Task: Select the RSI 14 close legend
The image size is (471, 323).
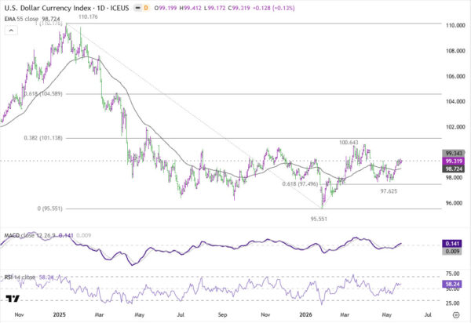Action: pos(20,277)
